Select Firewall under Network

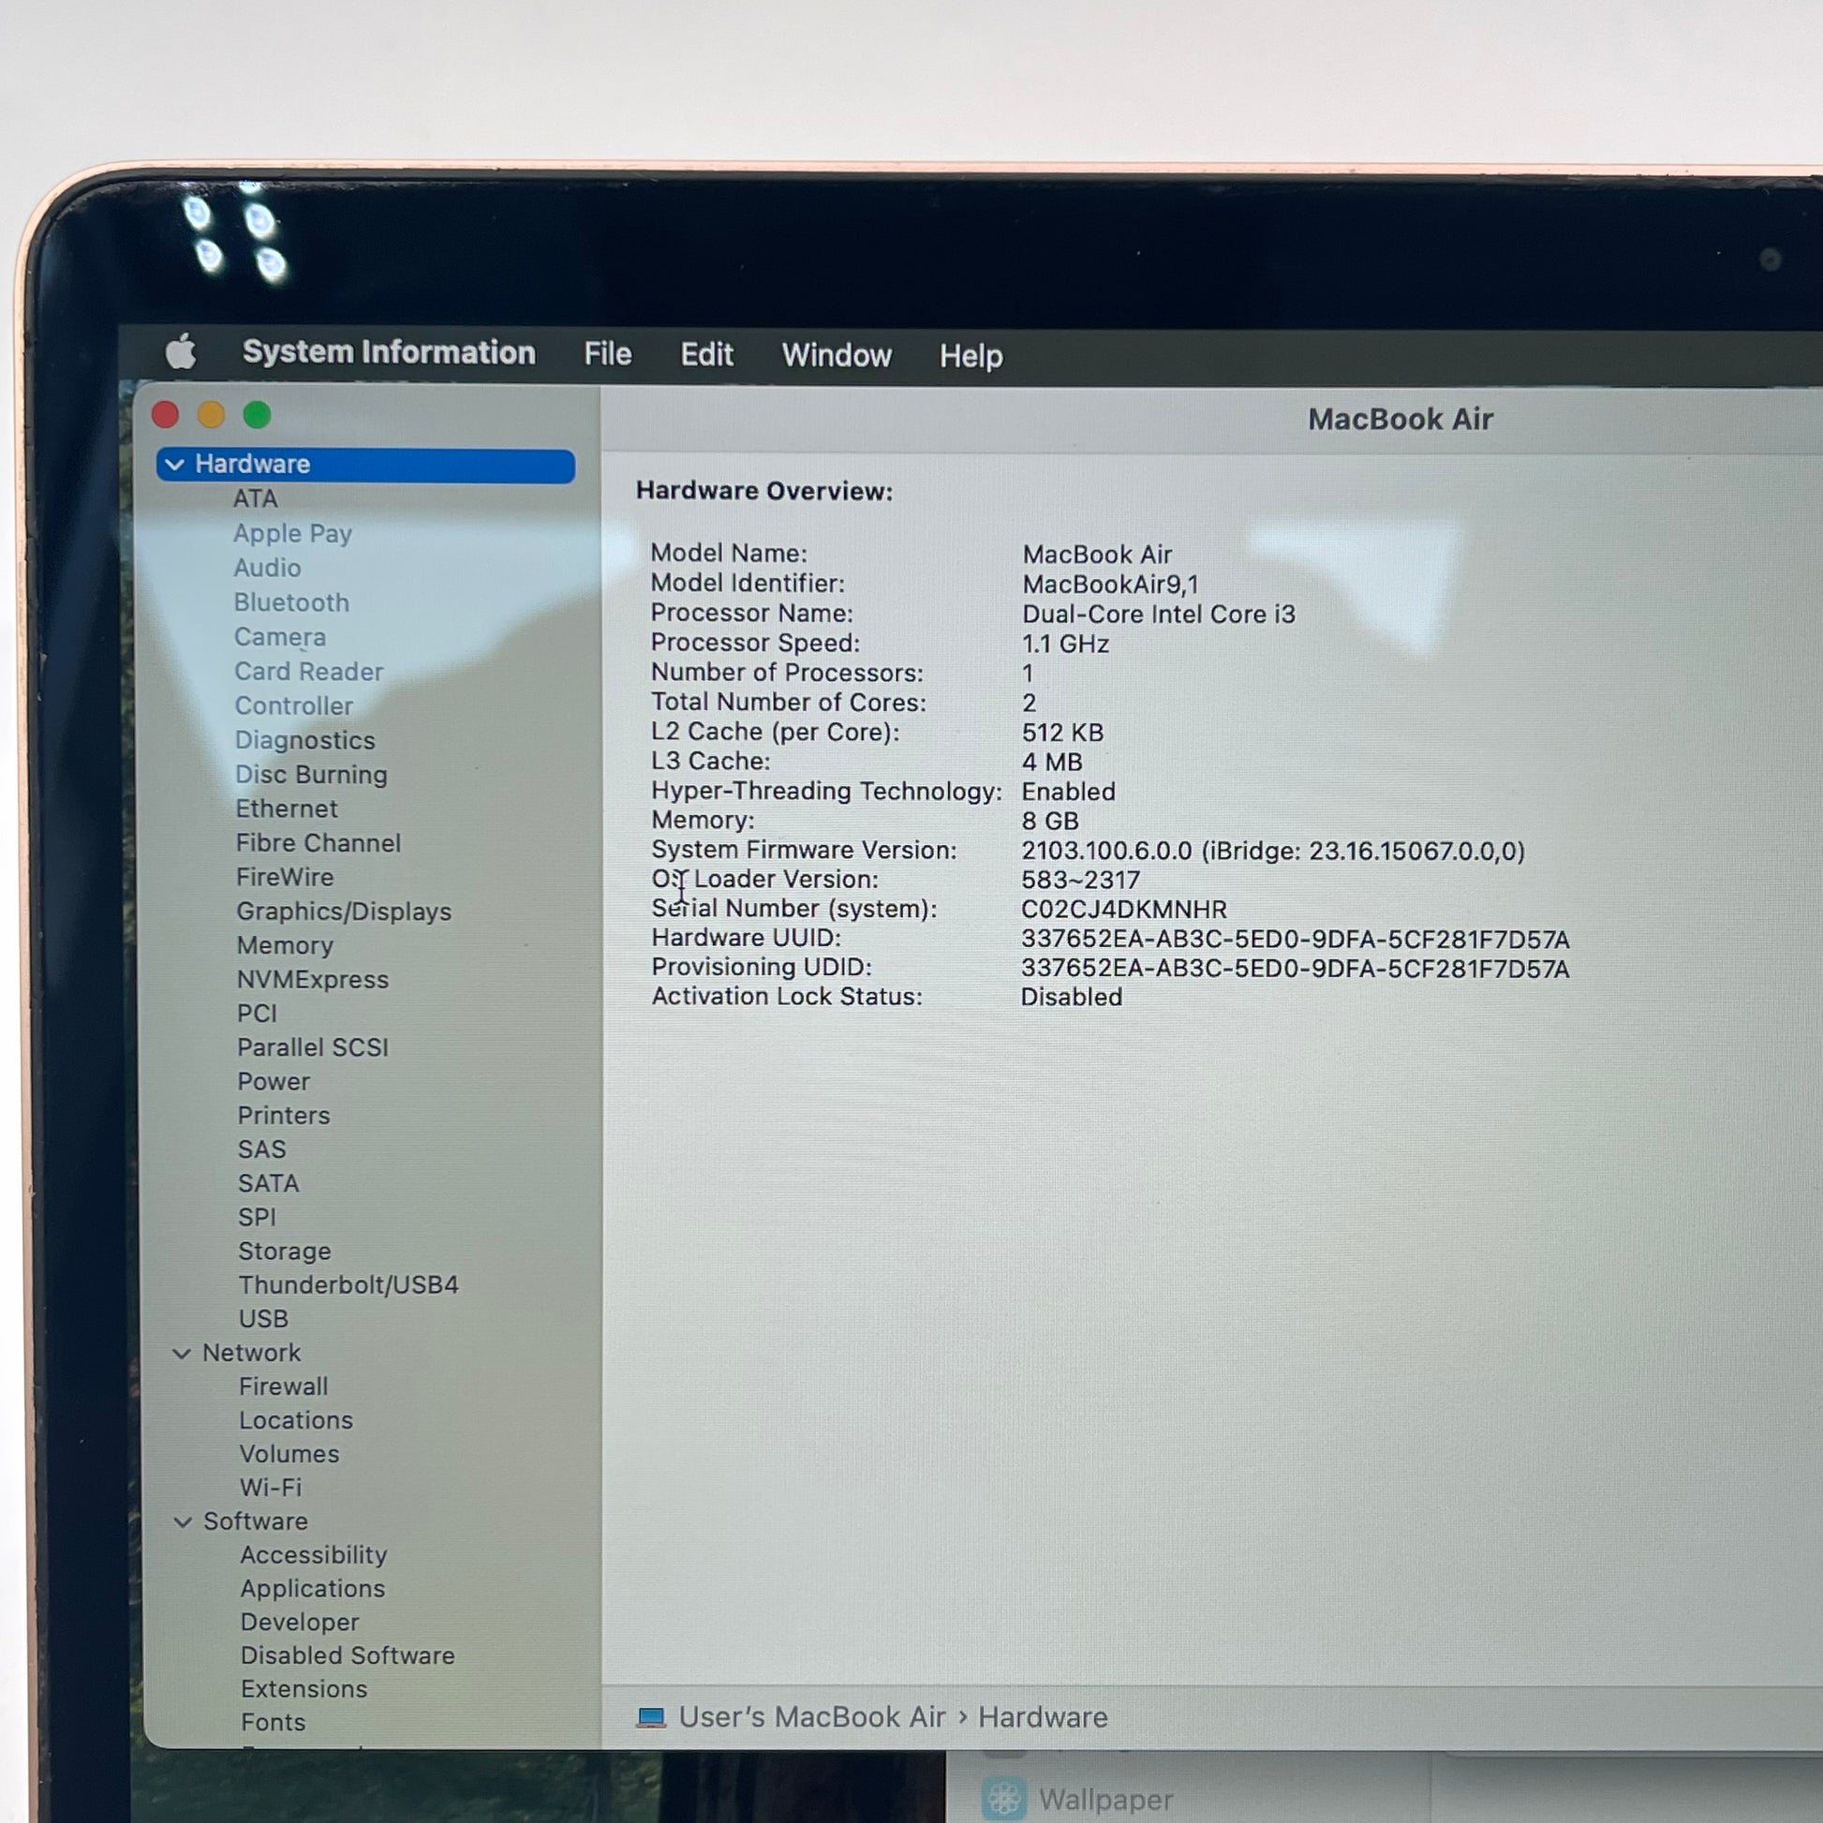[283, 1387]
